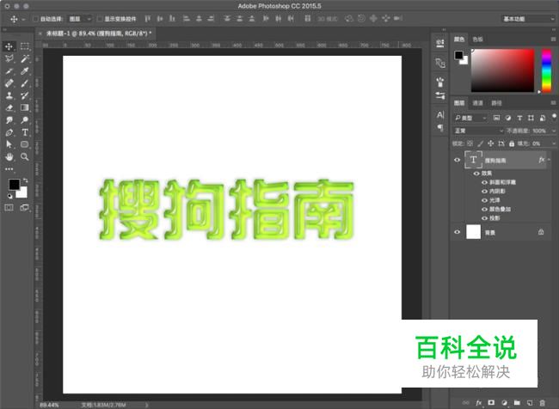Open the 类型 layer filter dropdown
The height and width of the screenshot is (409, 559).
pos(470,118)
